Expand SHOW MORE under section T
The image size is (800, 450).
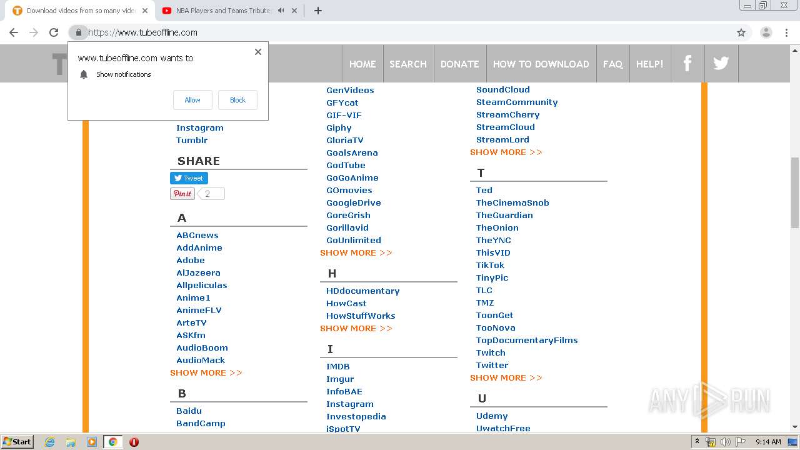coord(506,377)
